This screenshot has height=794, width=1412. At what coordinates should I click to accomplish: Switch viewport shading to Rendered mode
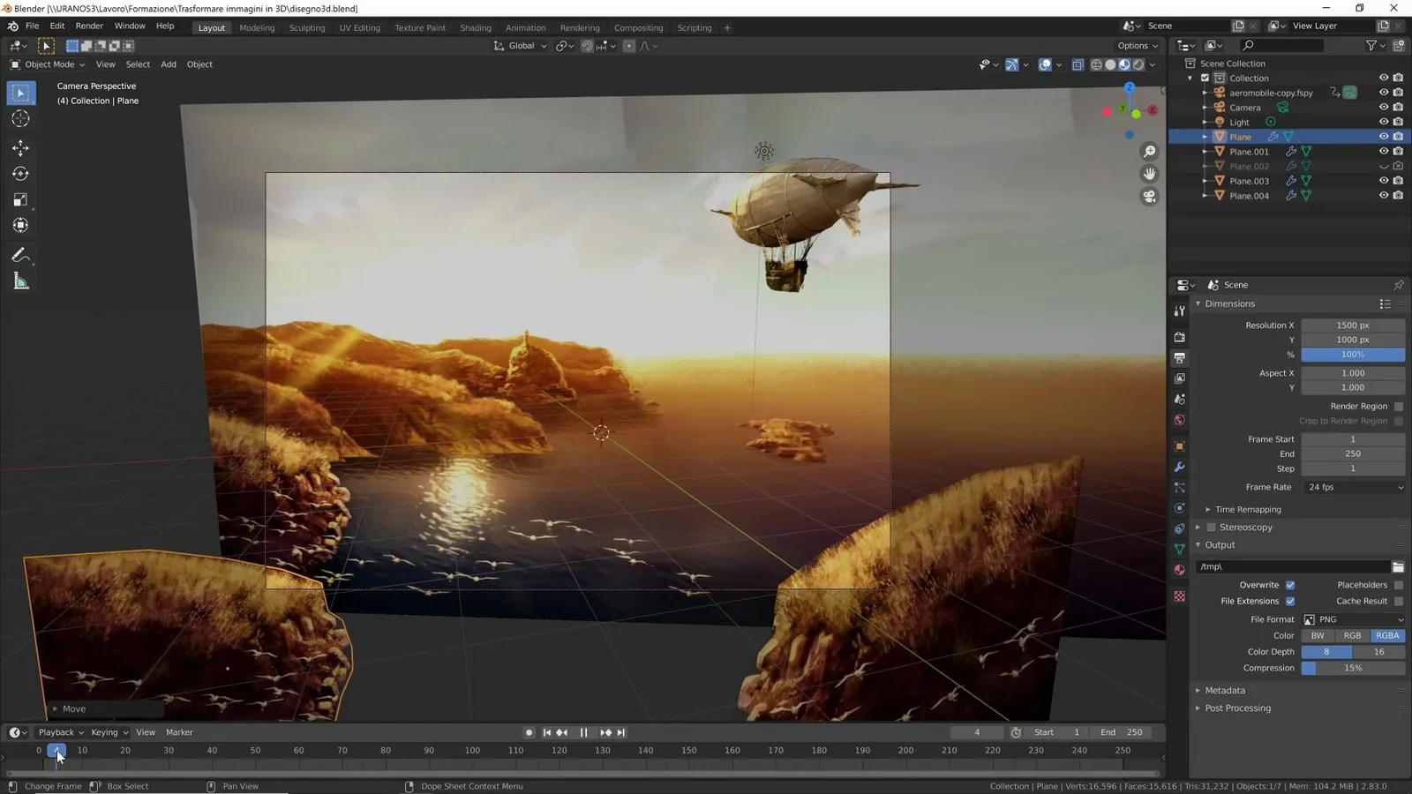[1137, 64]
